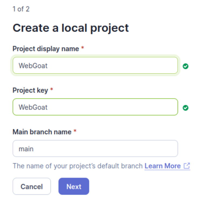Viewport: 207px width, 213px height.
Task: Click the red asterisk after Main branch name
Action: point(75,131)
